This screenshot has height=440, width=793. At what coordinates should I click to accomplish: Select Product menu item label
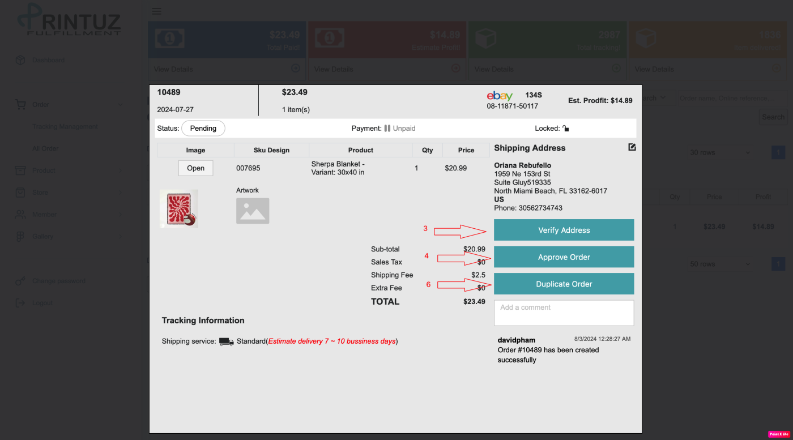pos(44,170)
